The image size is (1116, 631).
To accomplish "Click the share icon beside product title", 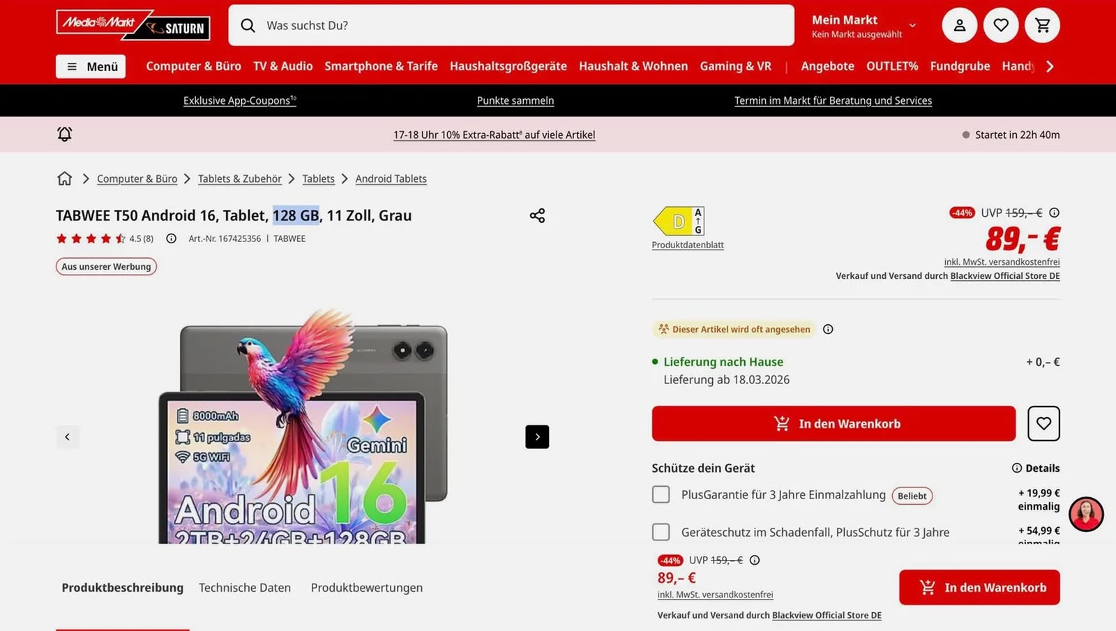I will point(537,215).
